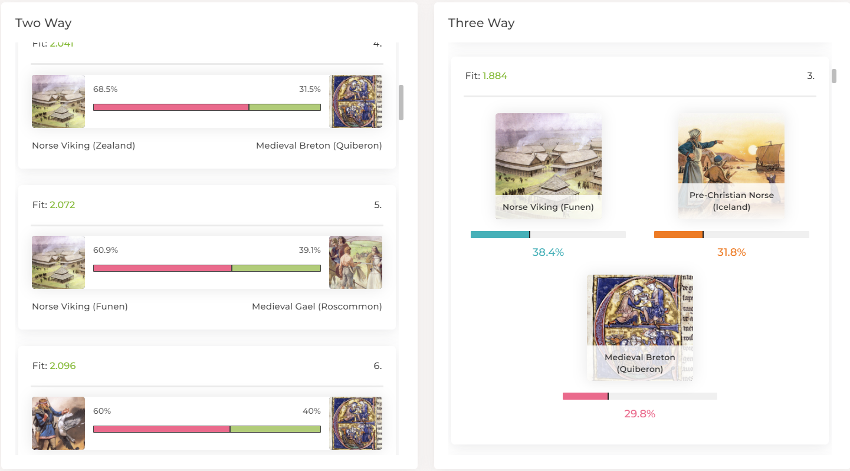Click the 39.1% green bar segment in result 5
The height and width of the screenshot is (471, 850).
(276, 268)
